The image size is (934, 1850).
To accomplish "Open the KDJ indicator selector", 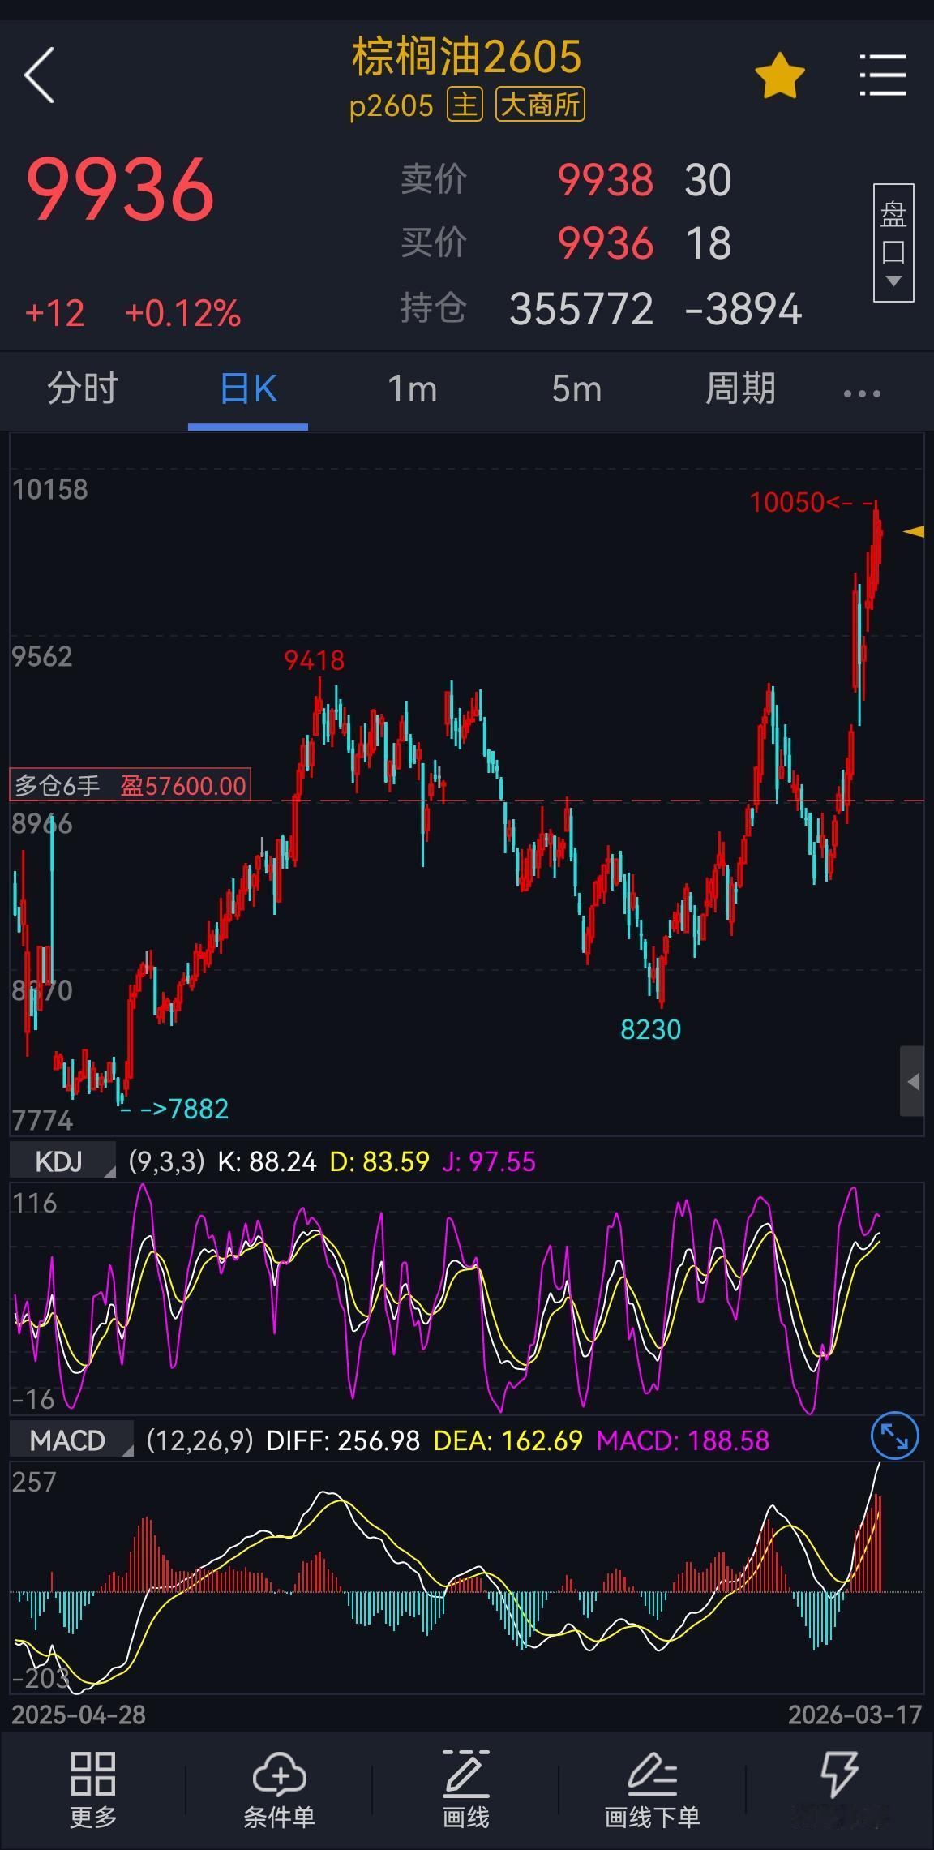I will click(x=62, y=1161).
